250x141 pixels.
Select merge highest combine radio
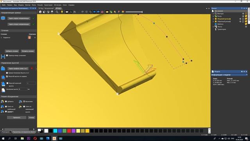point(6,107)
